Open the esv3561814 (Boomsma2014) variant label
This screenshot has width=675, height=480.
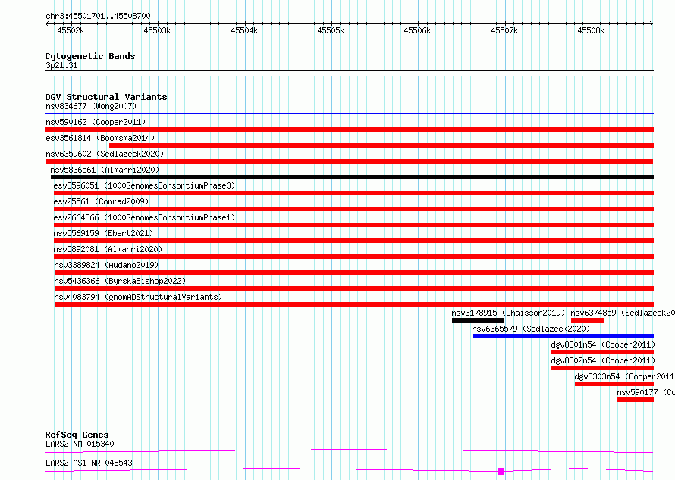pos(100,138)
